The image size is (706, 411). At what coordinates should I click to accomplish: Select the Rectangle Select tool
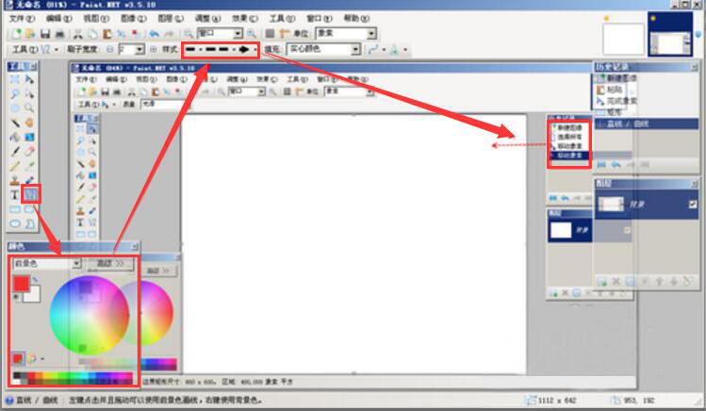tap(15, 79)
